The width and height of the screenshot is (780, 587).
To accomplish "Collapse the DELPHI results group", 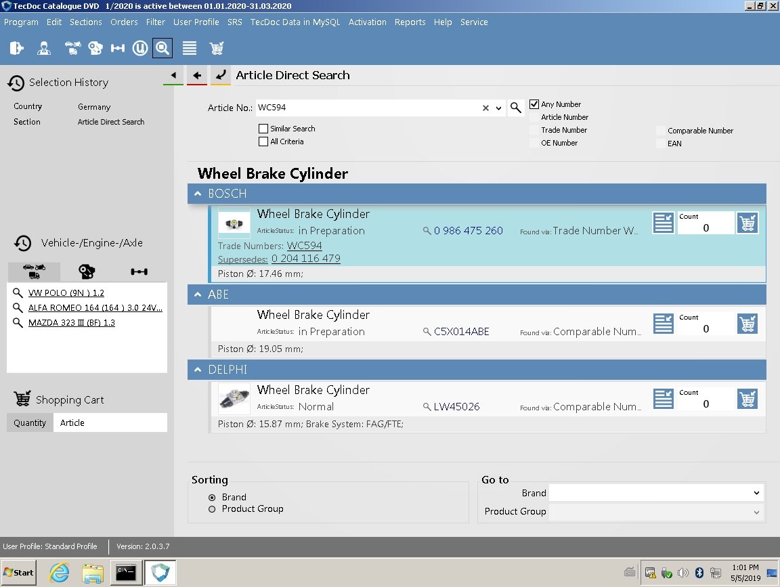I will pyautogui.click(x=198, y=370).
